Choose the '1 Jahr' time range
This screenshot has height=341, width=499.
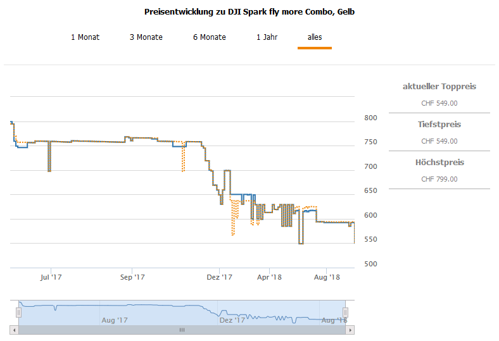[267, 37]
